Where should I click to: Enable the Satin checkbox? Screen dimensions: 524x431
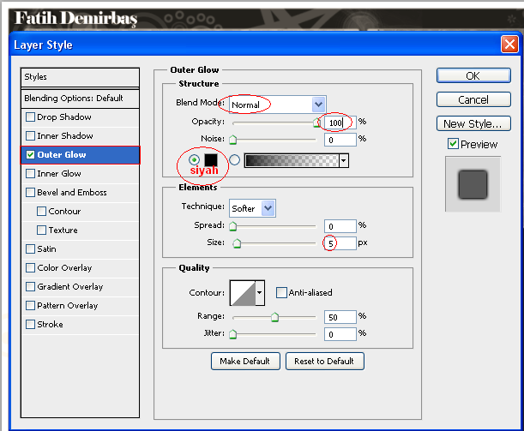[30, 248]
